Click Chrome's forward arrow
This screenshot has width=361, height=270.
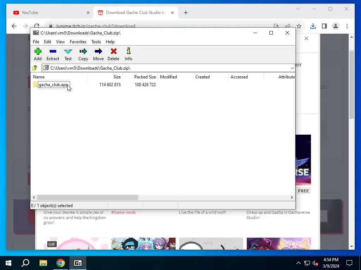(25, 26)
